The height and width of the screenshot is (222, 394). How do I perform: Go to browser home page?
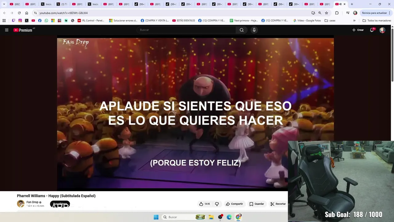click(26, 13)
